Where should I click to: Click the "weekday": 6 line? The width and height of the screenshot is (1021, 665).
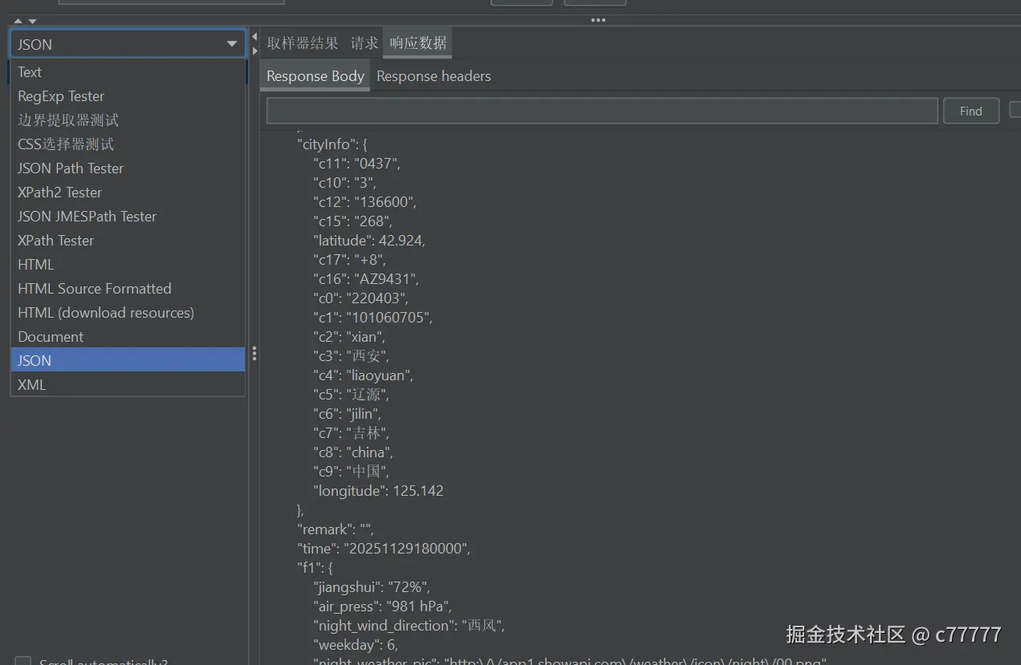tap(356, 645)
